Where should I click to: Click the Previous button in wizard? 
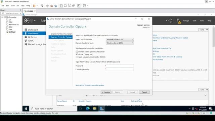tap(106, 92)
